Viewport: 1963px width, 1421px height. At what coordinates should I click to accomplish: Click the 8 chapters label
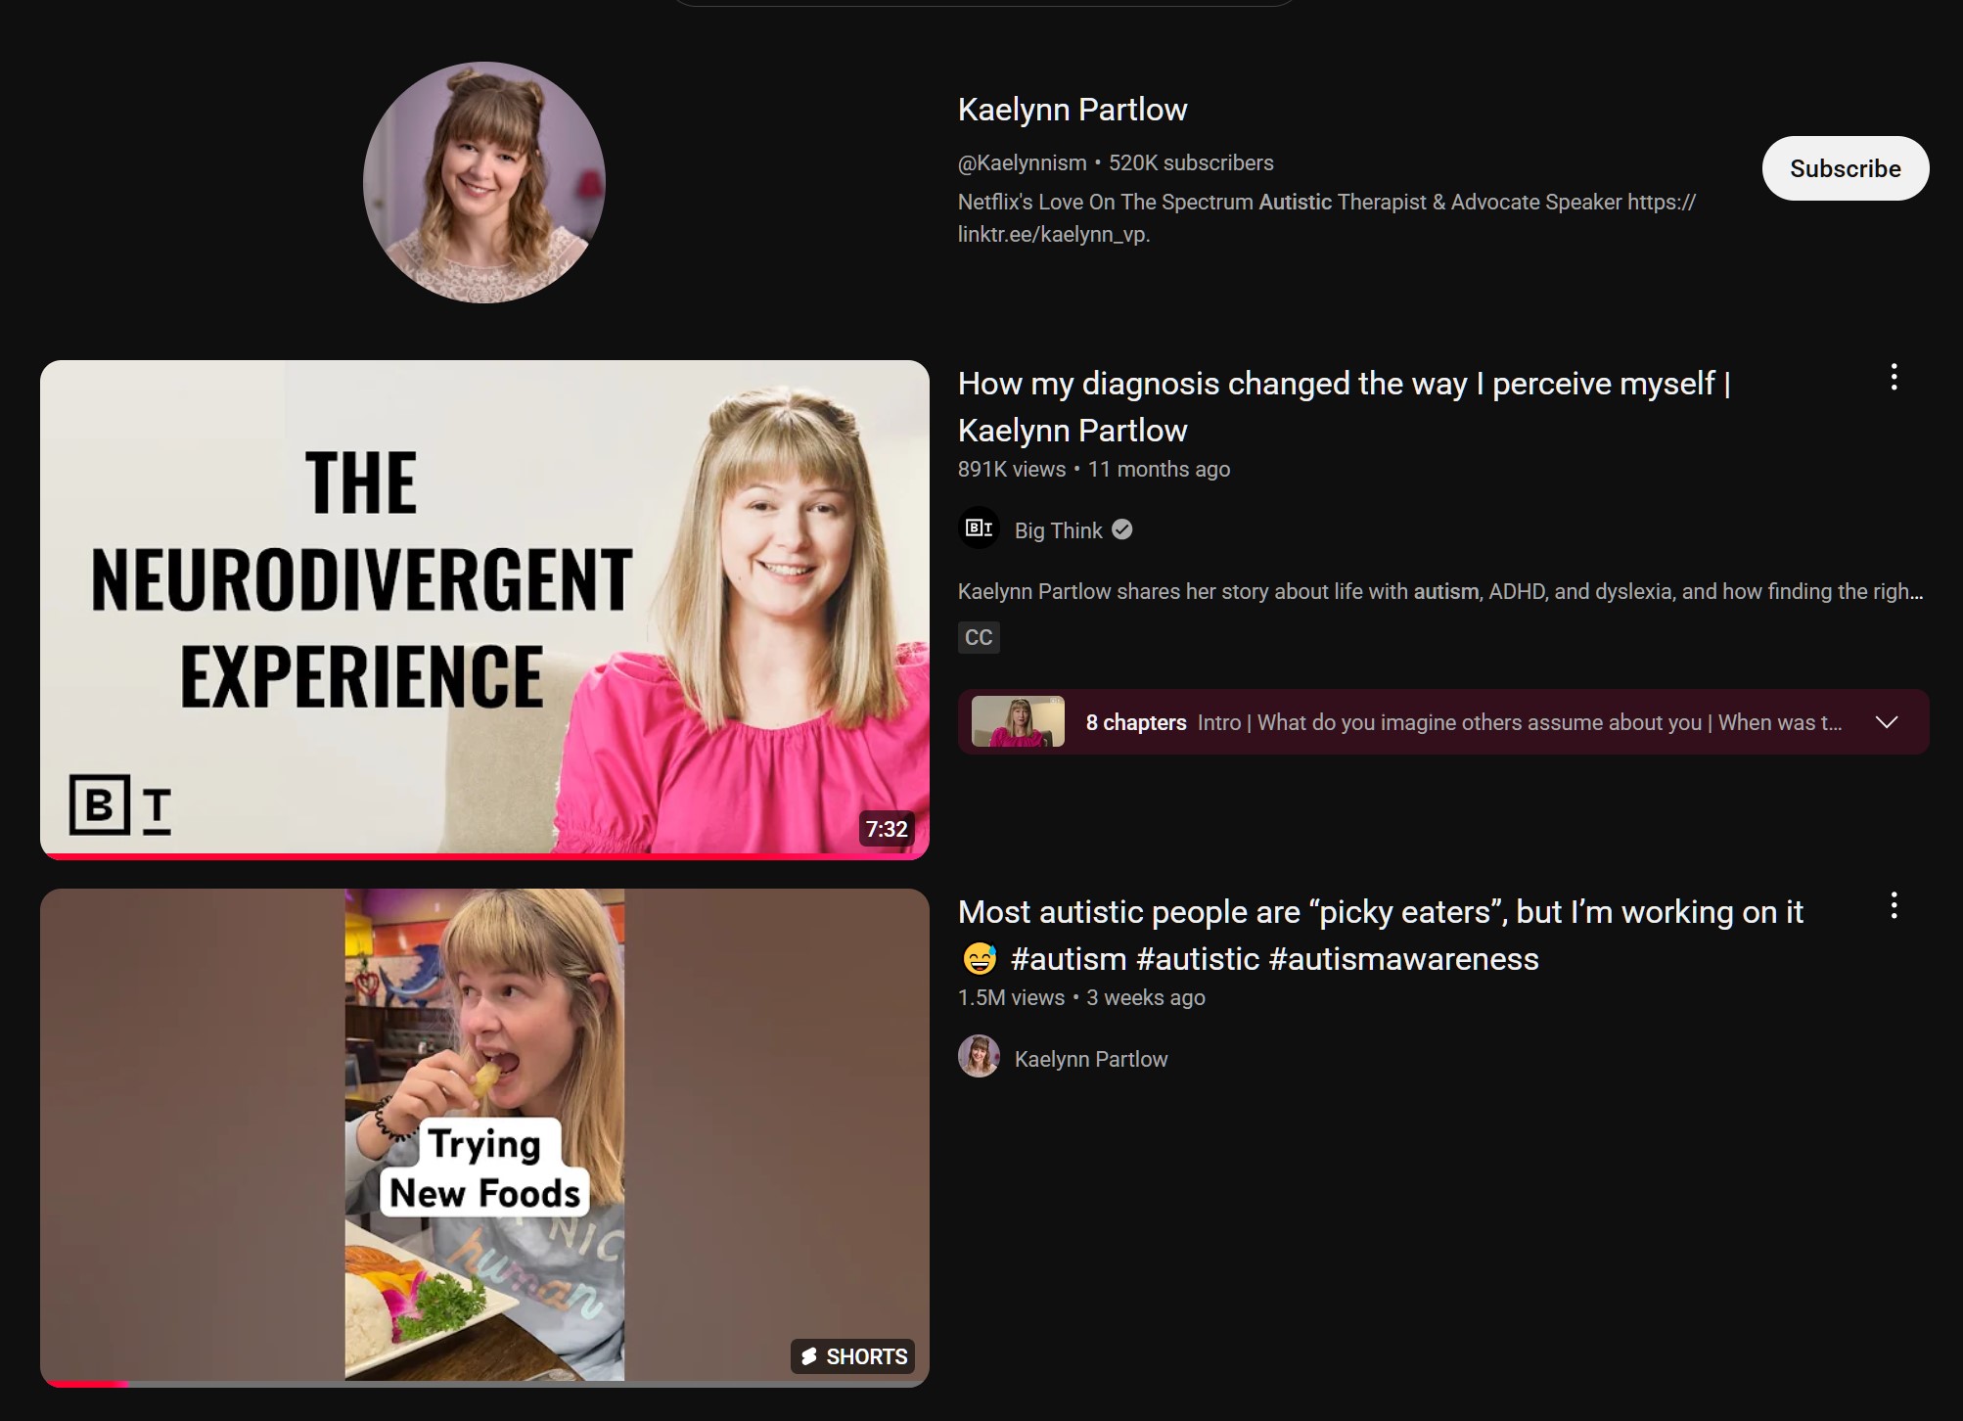[x=1136, y=722]
